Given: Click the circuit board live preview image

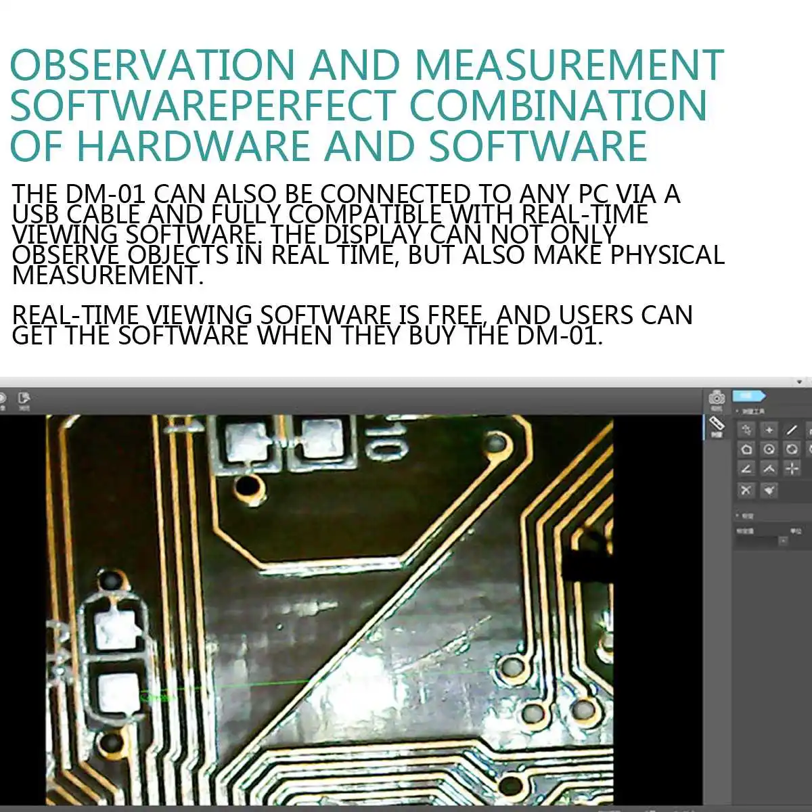Looking at the screenshot, I should coord(330,609).
